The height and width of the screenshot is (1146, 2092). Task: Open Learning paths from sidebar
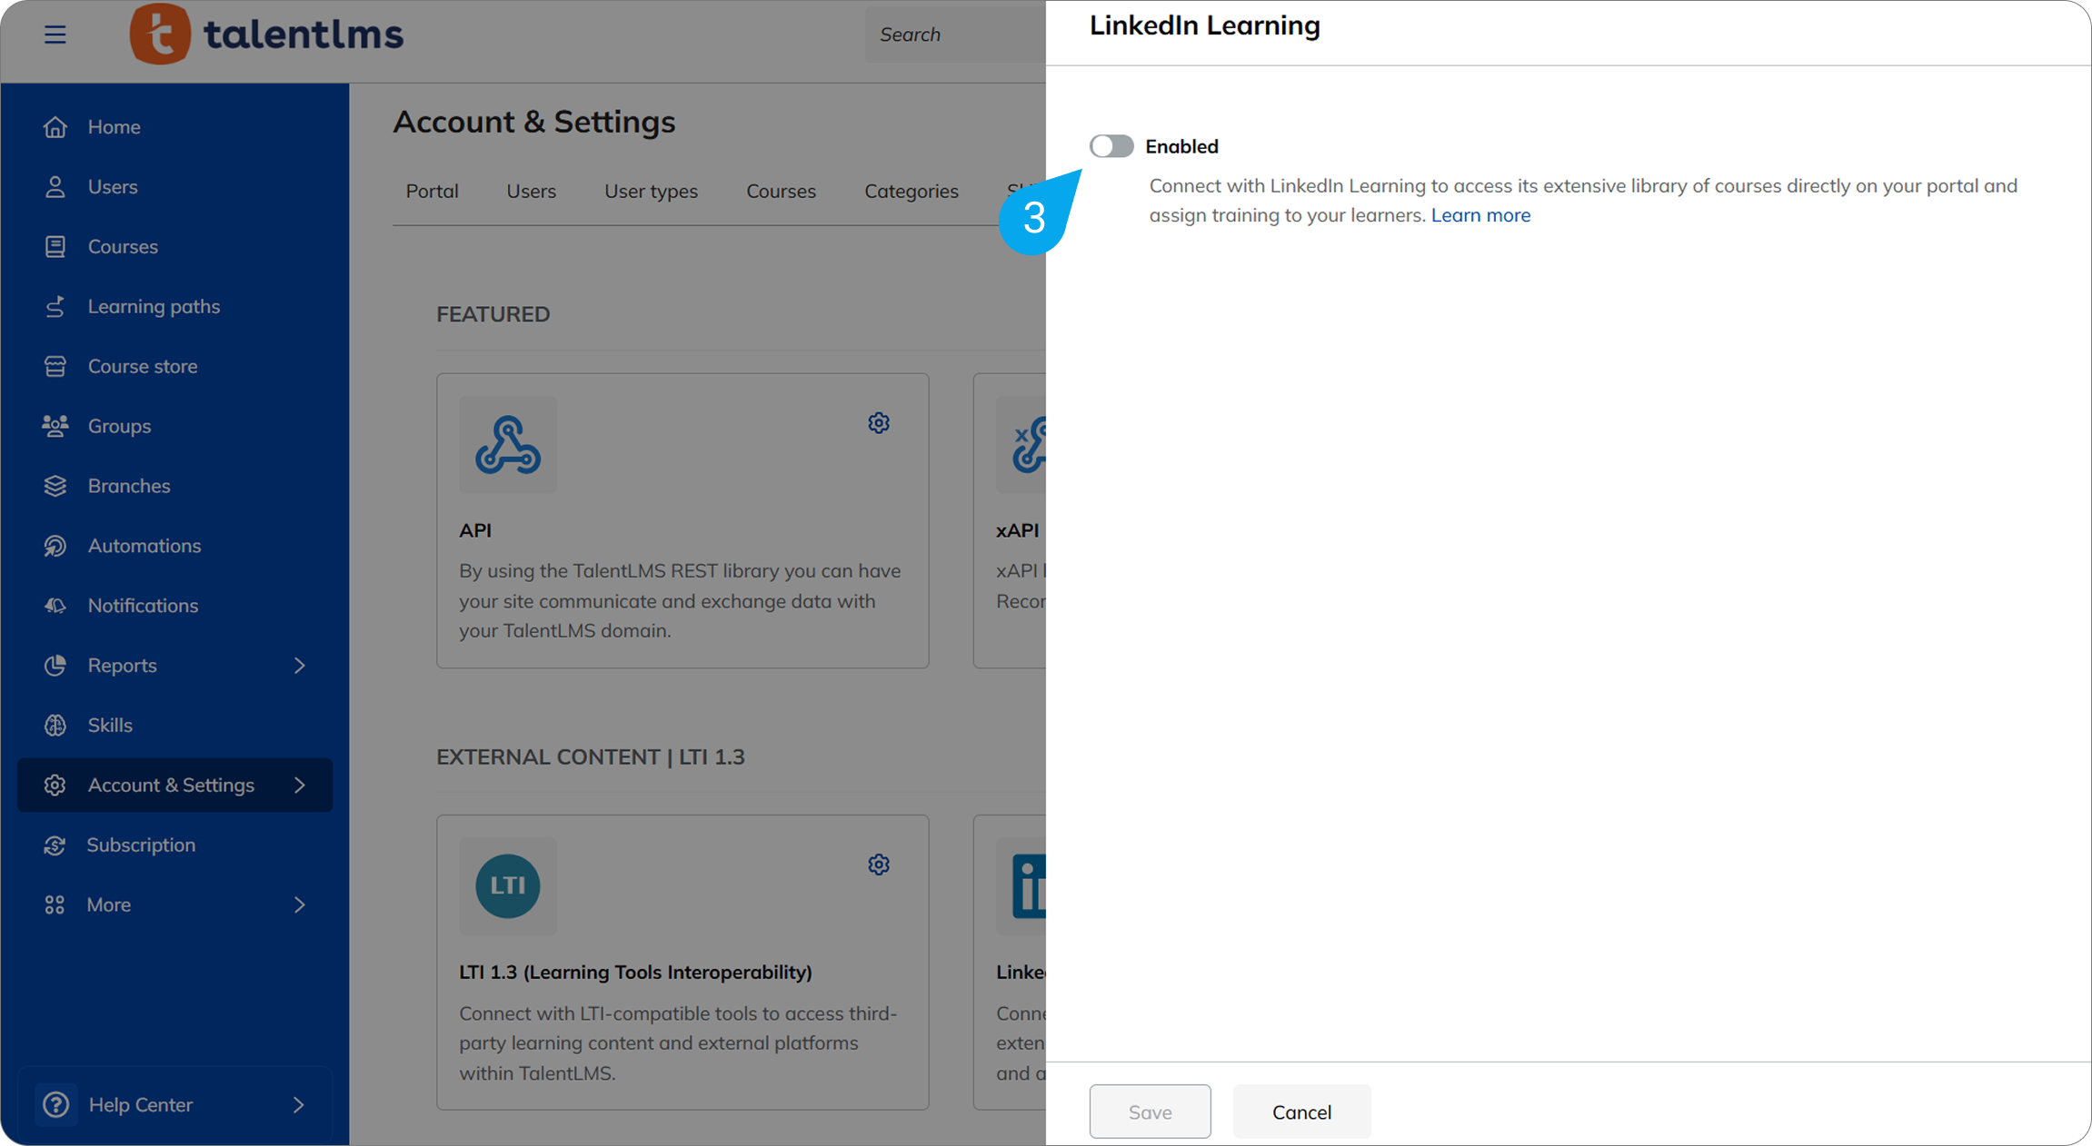(x=153, y=307)
